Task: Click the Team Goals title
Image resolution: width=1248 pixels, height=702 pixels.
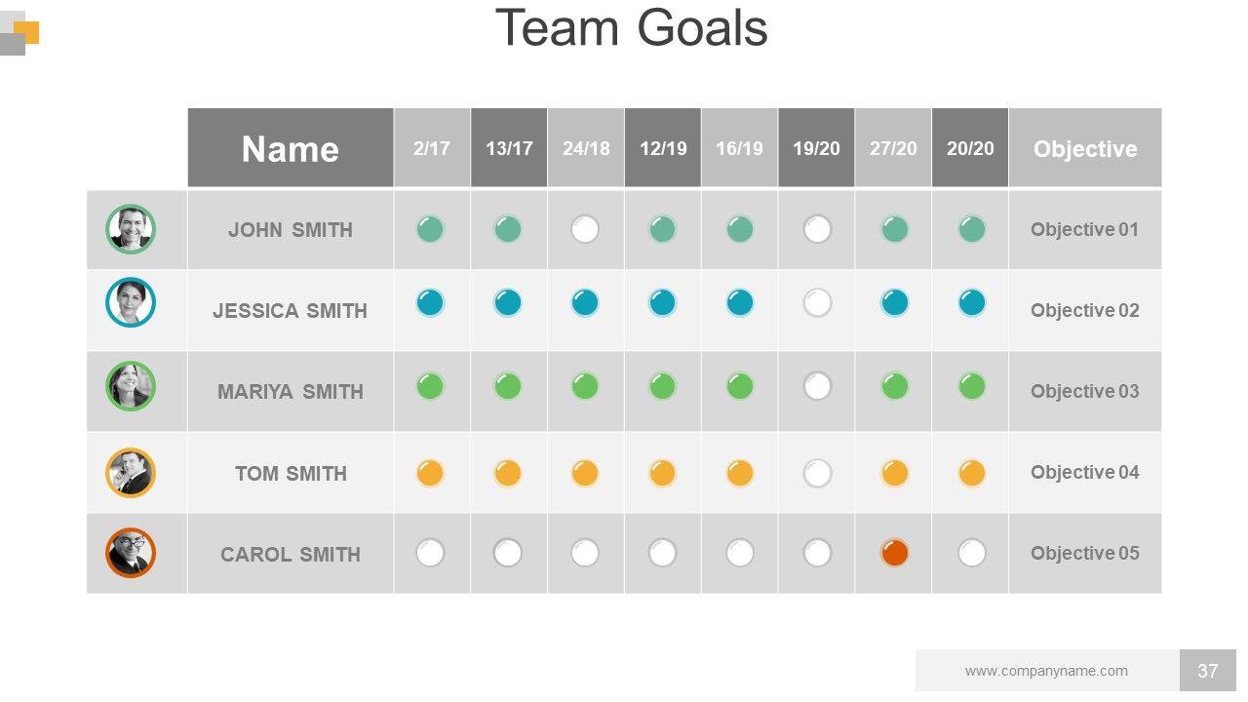Action: [x=631, y=28]
